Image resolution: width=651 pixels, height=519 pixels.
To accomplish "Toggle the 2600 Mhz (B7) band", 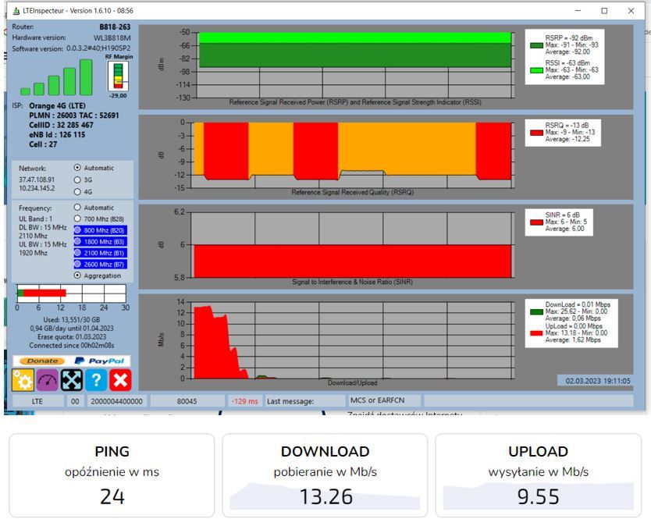I will pos(100,265).
